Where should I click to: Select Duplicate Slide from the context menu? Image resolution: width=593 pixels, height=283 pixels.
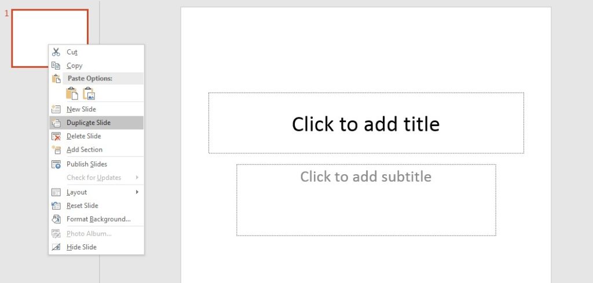click(88, 123)
